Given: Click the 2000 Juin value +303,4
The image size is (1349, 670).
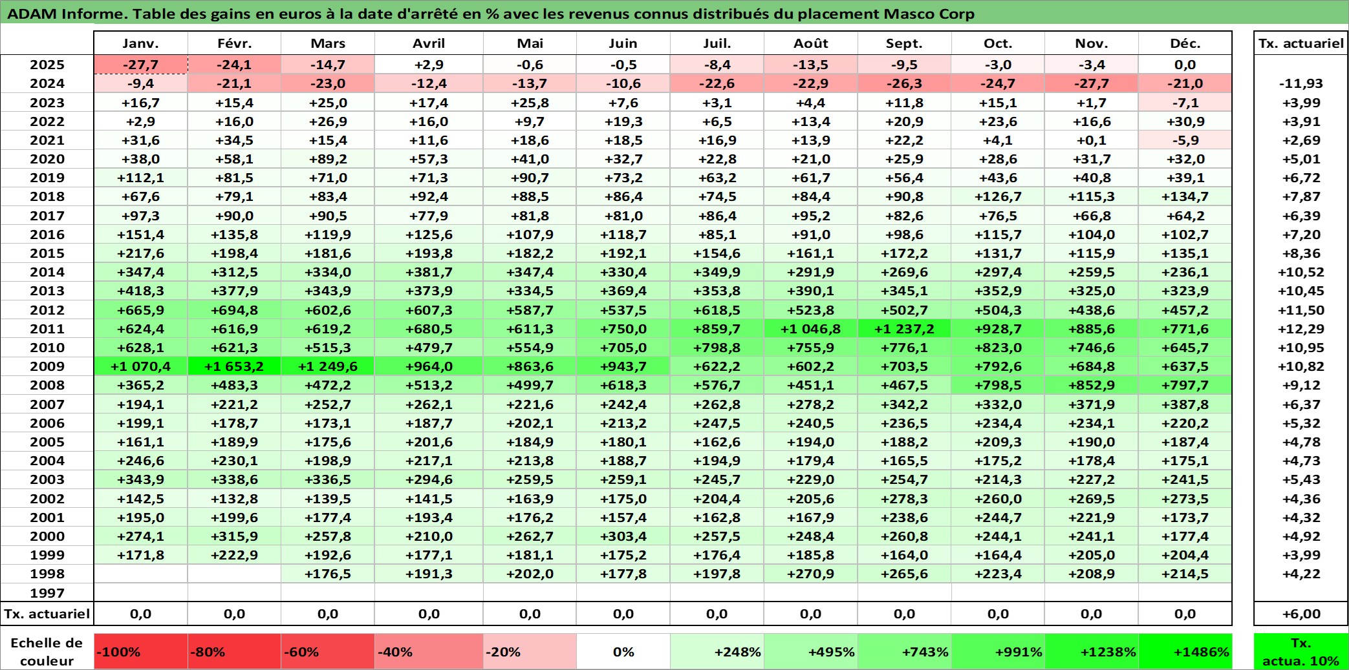Looking at the screenshot, I should 623,536.
